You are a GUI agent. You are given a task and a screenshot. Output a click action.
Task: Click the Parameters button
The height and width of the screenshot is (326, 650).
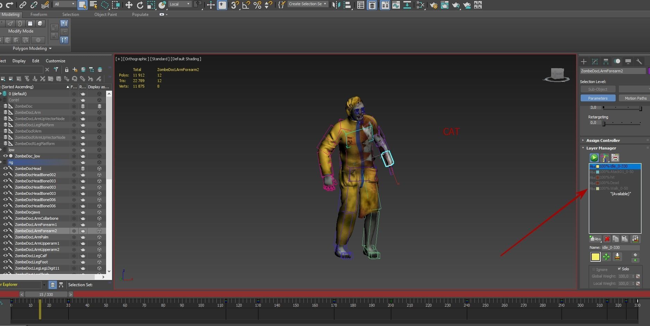[598, 98]
